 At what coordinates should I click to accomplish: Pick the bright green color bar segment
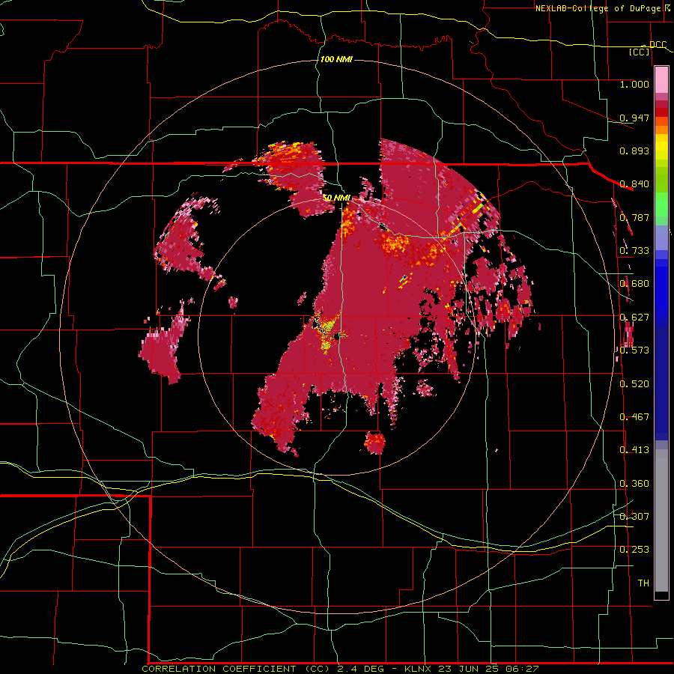661,204
